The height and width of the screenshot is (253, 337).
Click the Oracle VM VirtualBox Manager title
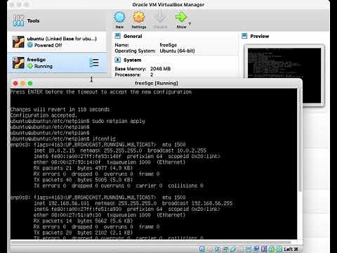click(x=168, y=5)
